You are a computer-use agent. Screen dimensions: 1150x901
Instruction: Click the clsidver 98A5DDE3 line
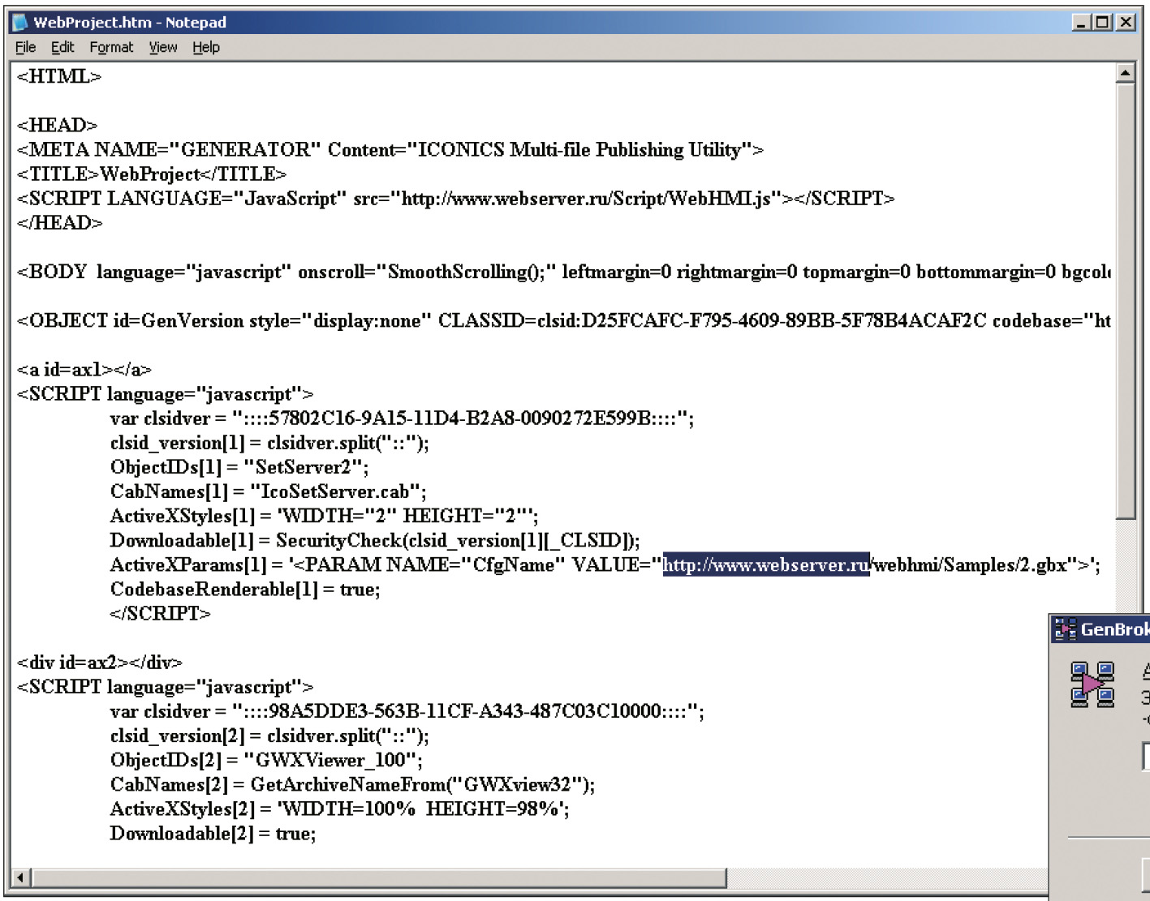point(407,711)
